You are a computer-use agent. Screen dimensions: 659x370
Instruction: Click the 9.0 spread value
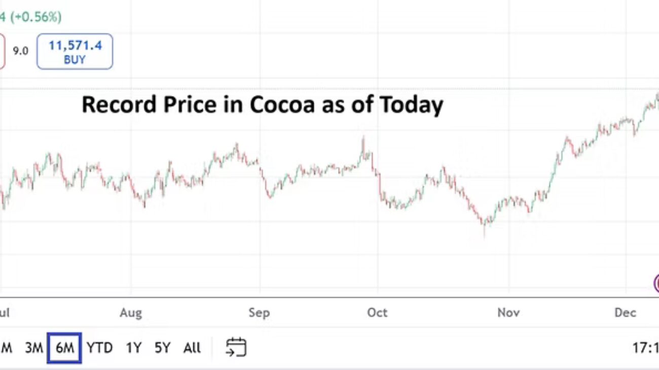(20, 51)
